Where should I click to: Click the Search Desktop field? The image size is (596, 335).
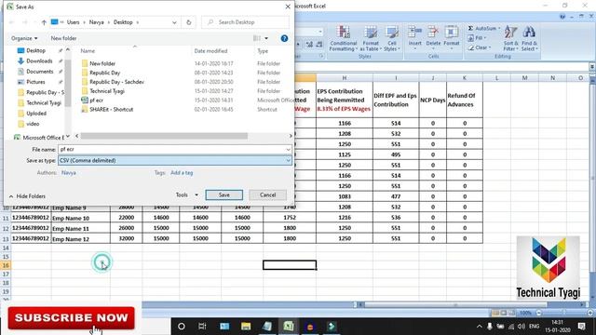245,22
